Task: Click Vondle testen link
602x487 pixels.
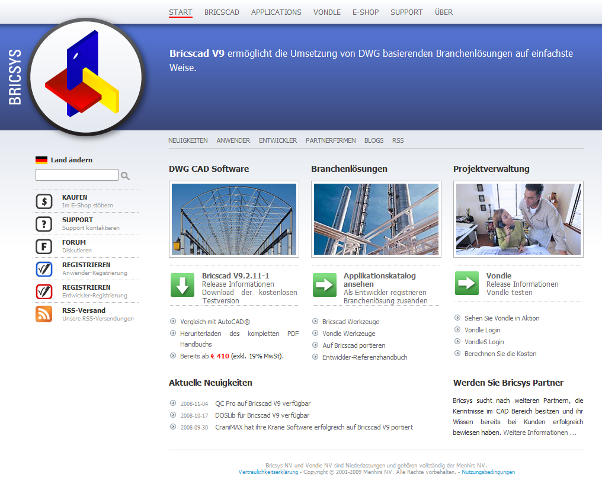Action: pos(509,293)
